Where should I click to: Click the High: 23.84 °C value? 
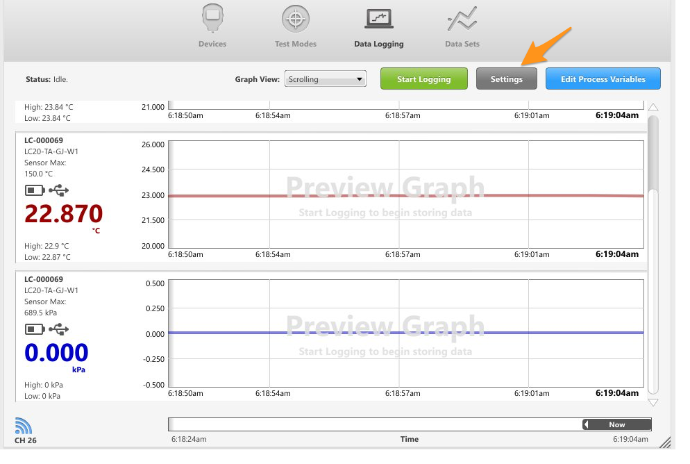coord(49,107)
